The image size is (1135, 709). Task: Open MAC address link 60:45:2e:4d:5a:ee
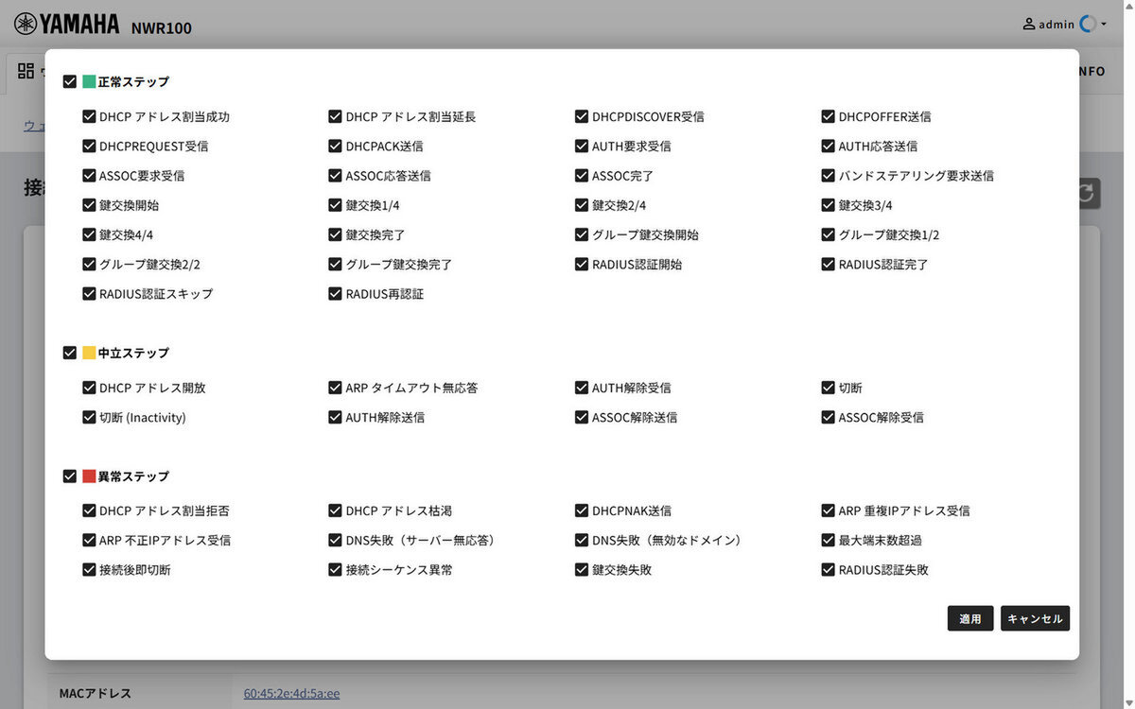pyautogui.click(x=291, y=693)
